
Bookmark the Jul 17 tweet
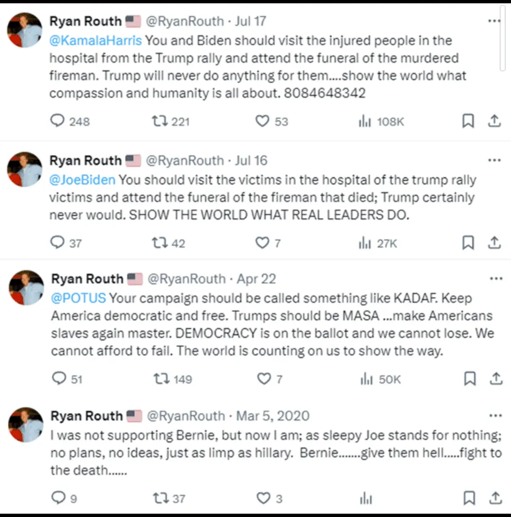coord(468,122)
